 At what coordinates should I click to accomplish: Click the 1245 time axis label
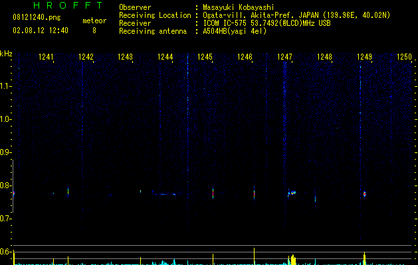click(205, 57)
